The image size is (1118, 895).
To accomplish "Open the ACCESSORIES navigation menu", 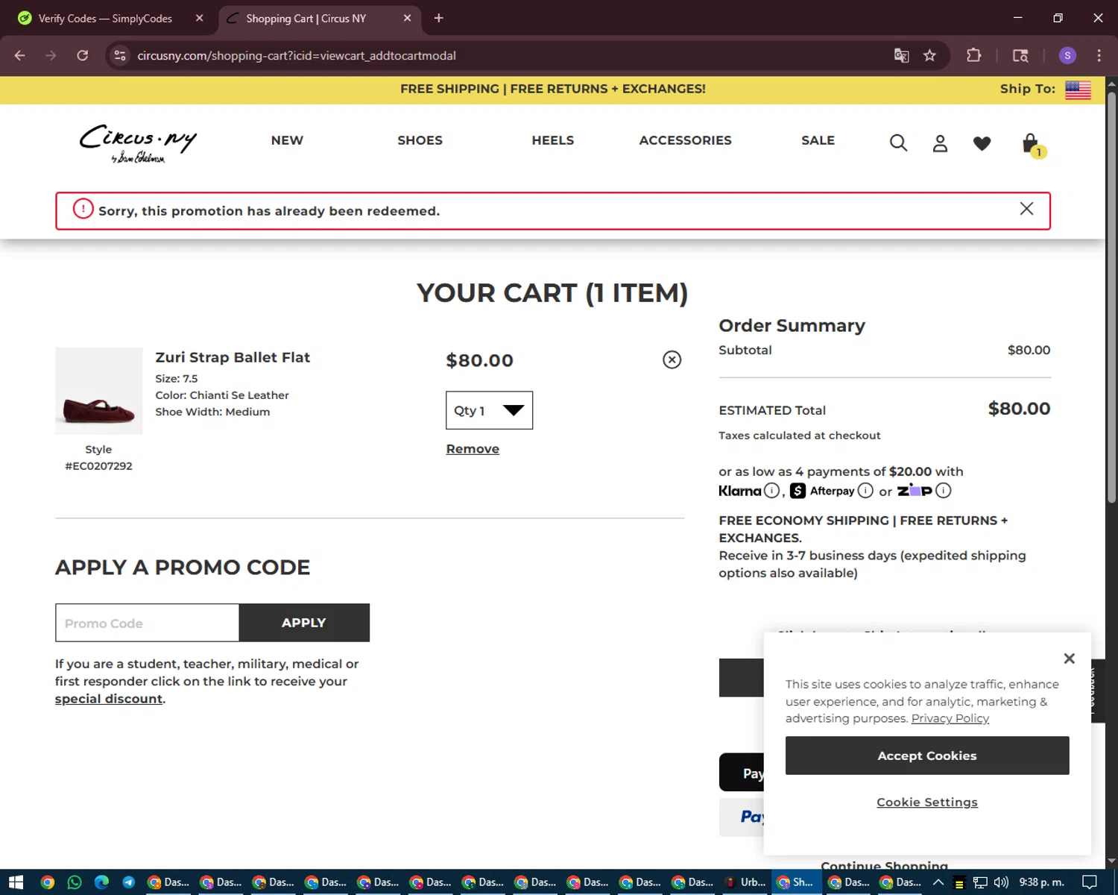I will click(685, 140).
